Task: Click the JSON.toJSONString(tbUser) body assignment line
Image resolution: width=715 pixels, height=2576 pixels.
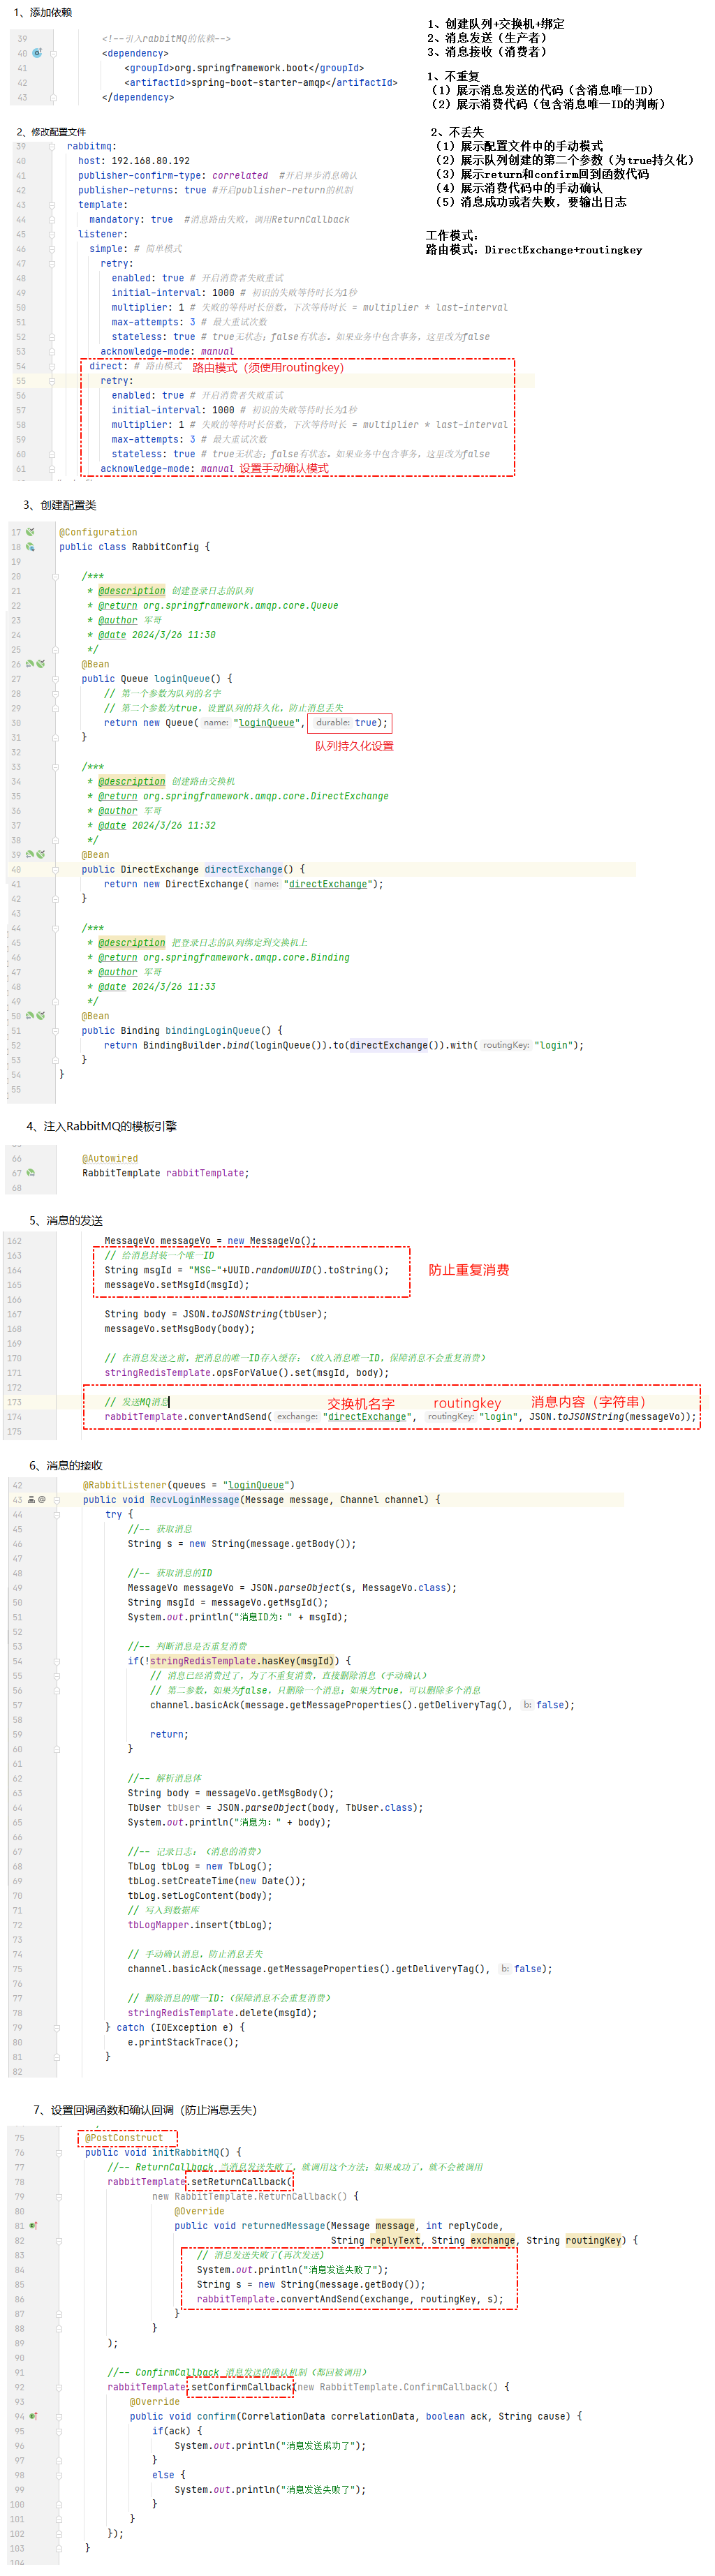Action: [216, 1314]
